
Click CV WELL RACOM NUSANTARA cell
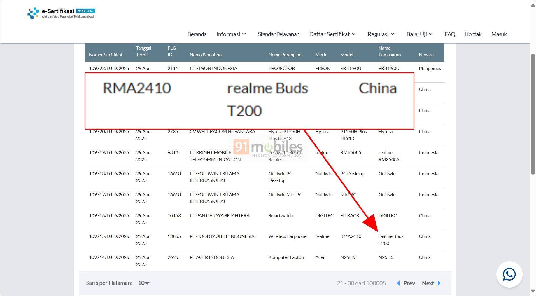click(x=222, y=131)
